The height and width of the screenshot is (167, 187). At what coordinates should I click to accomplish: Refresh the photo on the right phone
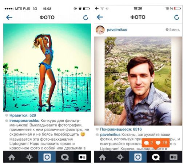(176, 17)
